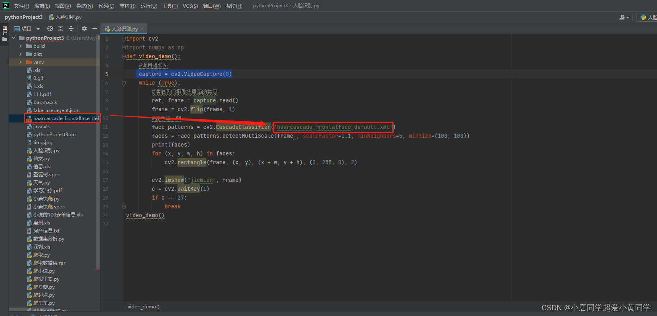Click pythonProject3 breadcrumb in navigation bar
The width and height of the screenshot is (657, 316).
(24, 17)
